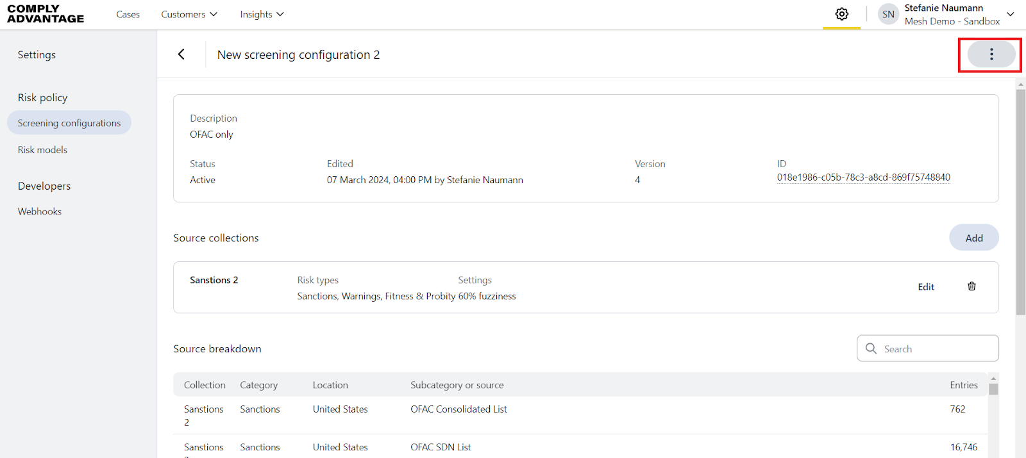Edit the Sanstions 2 collection

[x=926, y=287]
